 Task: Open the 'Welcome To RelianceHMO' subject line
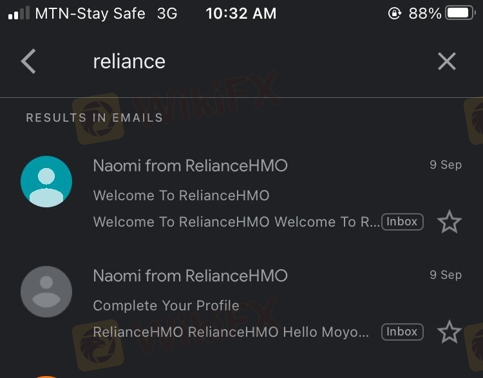click(x=181, y=195)
